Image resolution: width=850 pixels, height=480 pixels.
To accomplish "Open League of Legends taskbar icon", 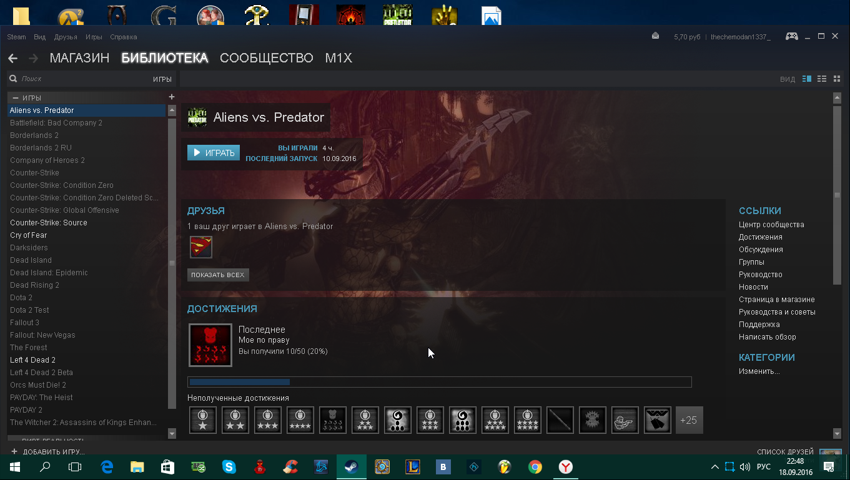I will pyautogui.click(x=413, y=466).
